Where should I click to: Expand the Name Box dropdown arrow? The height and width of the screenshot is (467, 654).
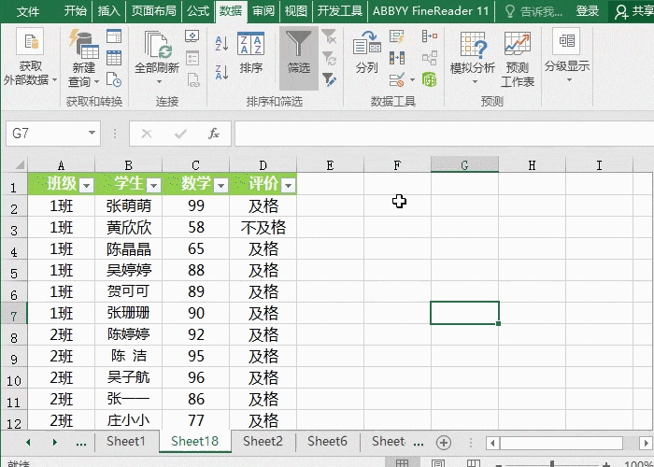pos(92,134)
